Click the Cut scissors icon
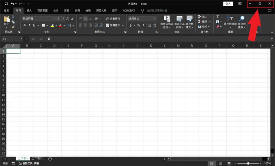Image resolution: width=275 pixels, height=166 pixels. (13, 17)
